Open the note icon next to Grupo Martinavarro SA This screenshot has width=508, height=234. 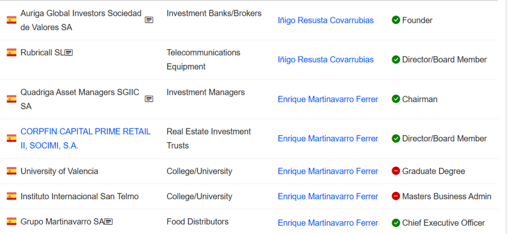pos(109,222)
